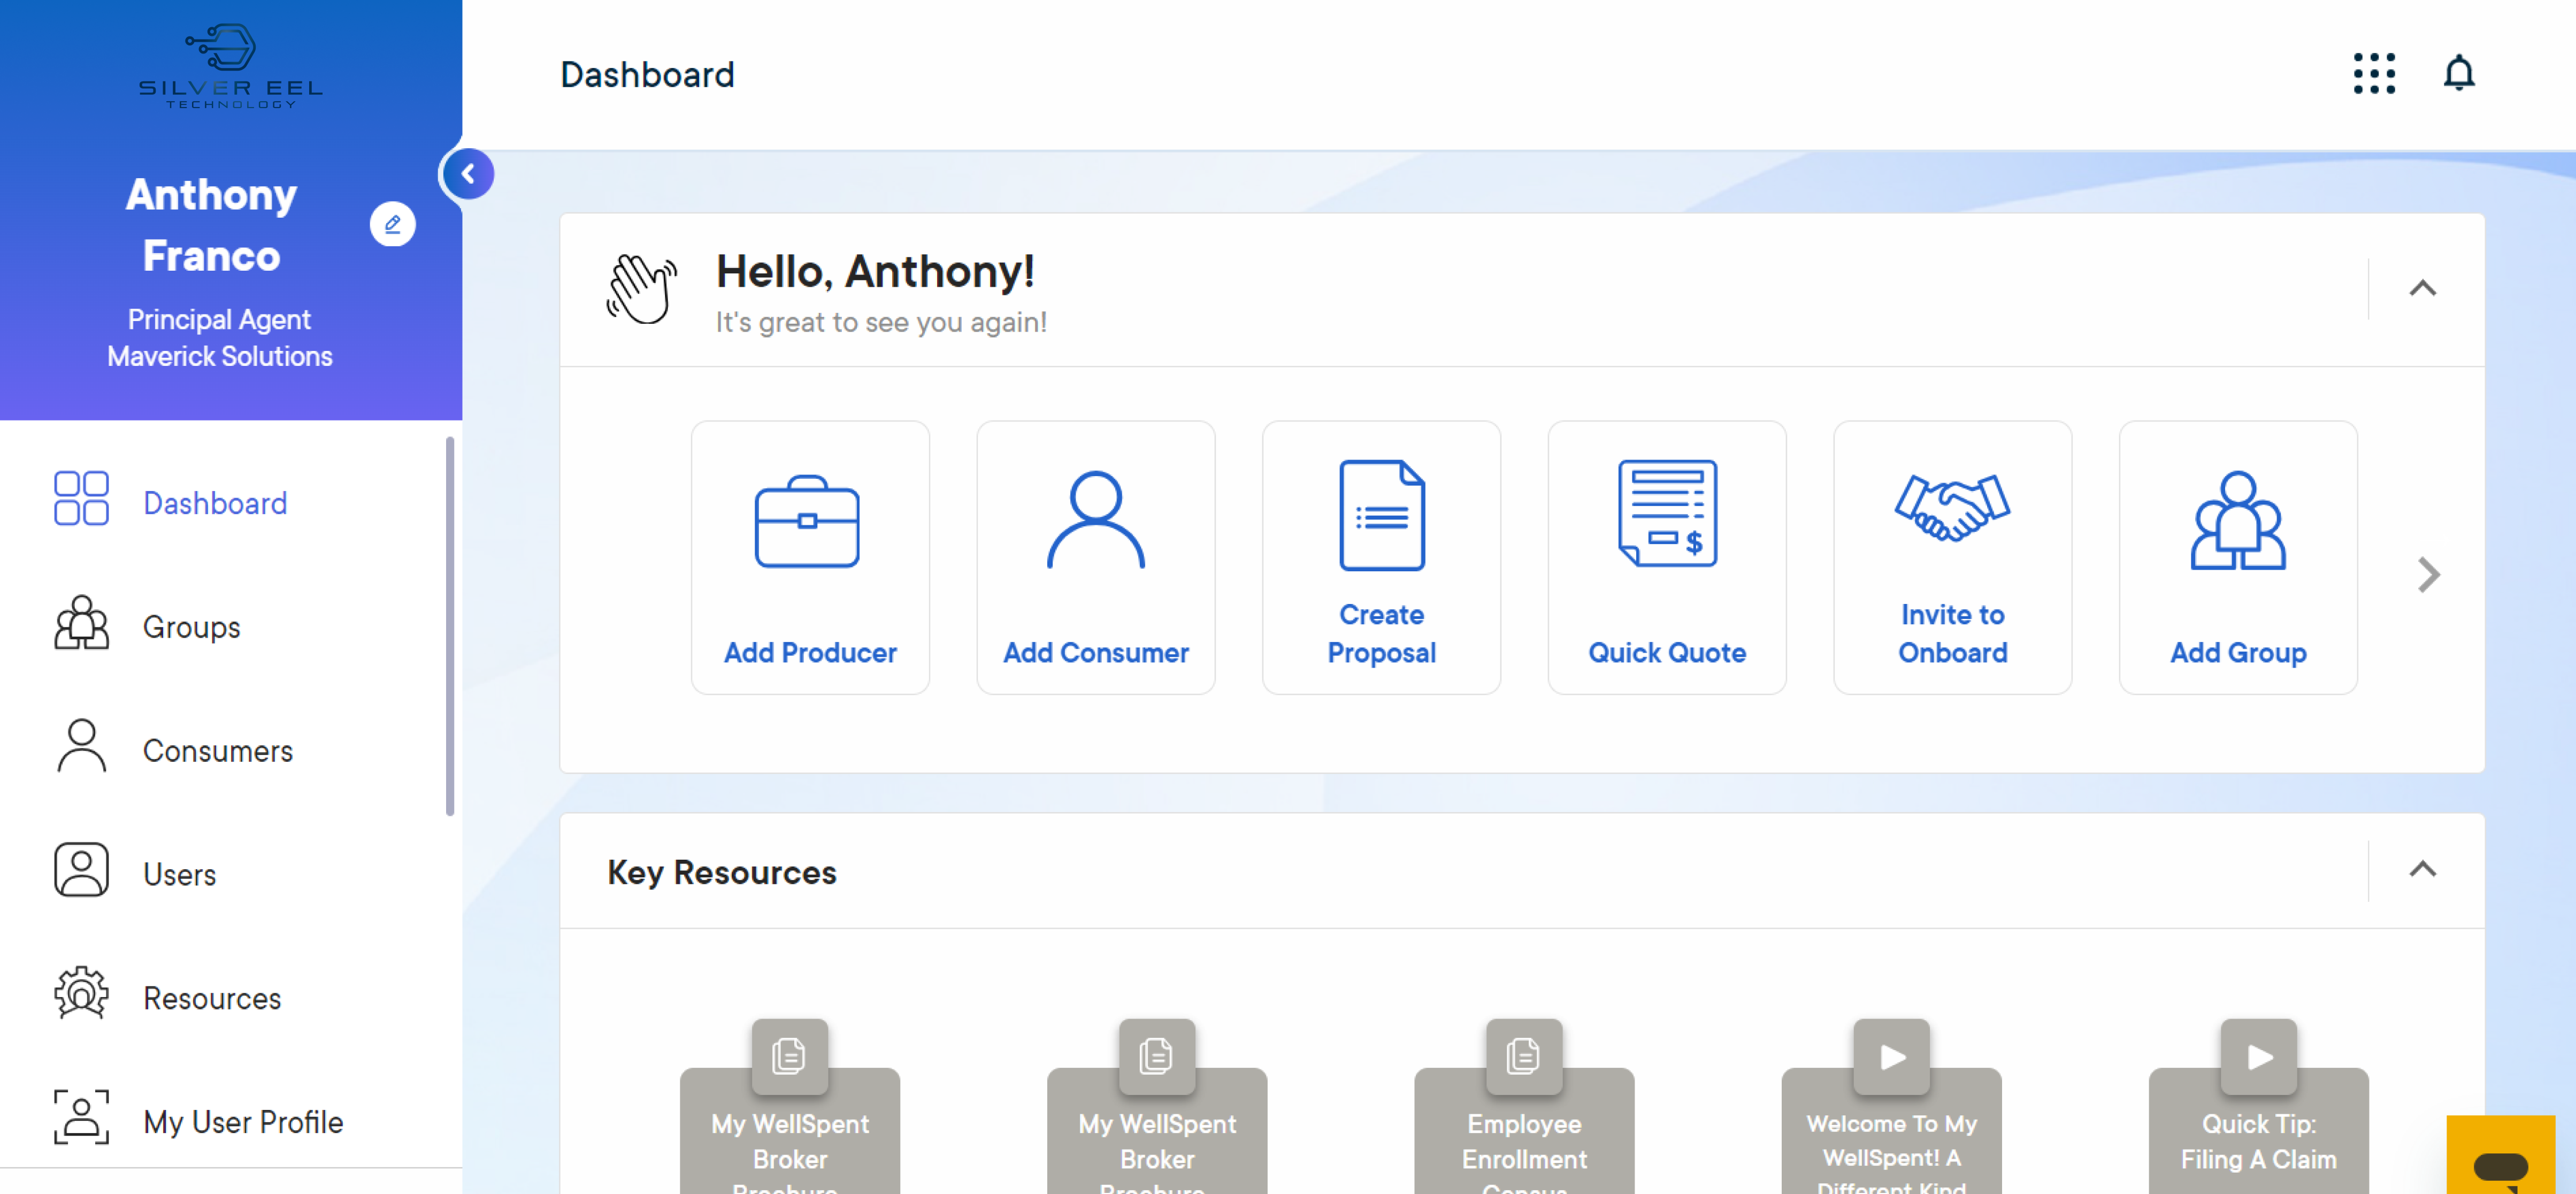The image size is (2576, 1194).
Task: Click the My User Profile scan icon
Action: pos(81,1118)
